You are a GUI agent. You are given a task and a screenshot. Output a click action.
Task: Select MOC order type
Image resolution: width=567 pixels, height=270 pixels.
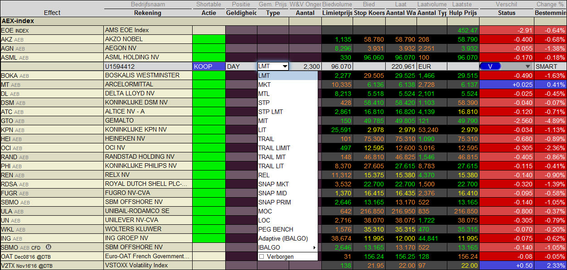click(288, 211)
